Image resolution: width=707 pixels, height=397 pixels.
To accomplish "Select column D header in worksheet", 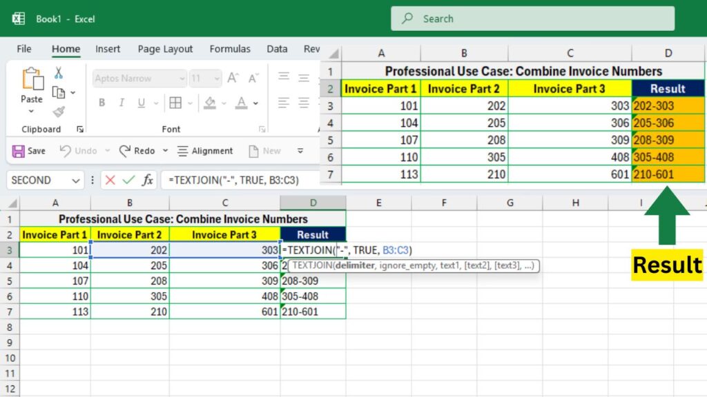I will (313, 203).
